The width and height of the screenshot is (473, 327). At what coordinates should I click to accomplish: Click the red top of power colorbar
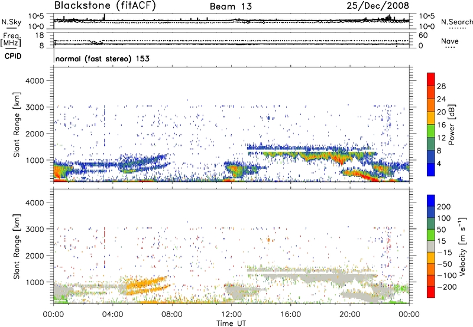pyautogui.click(x=431, y=79)
